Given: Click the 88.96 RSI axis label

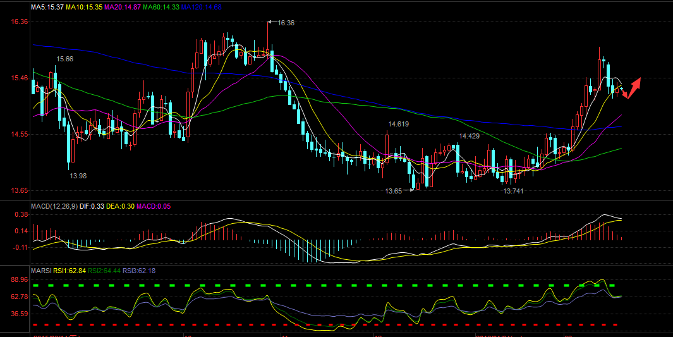Looking at the screenshot, I should tap(19, 279).
